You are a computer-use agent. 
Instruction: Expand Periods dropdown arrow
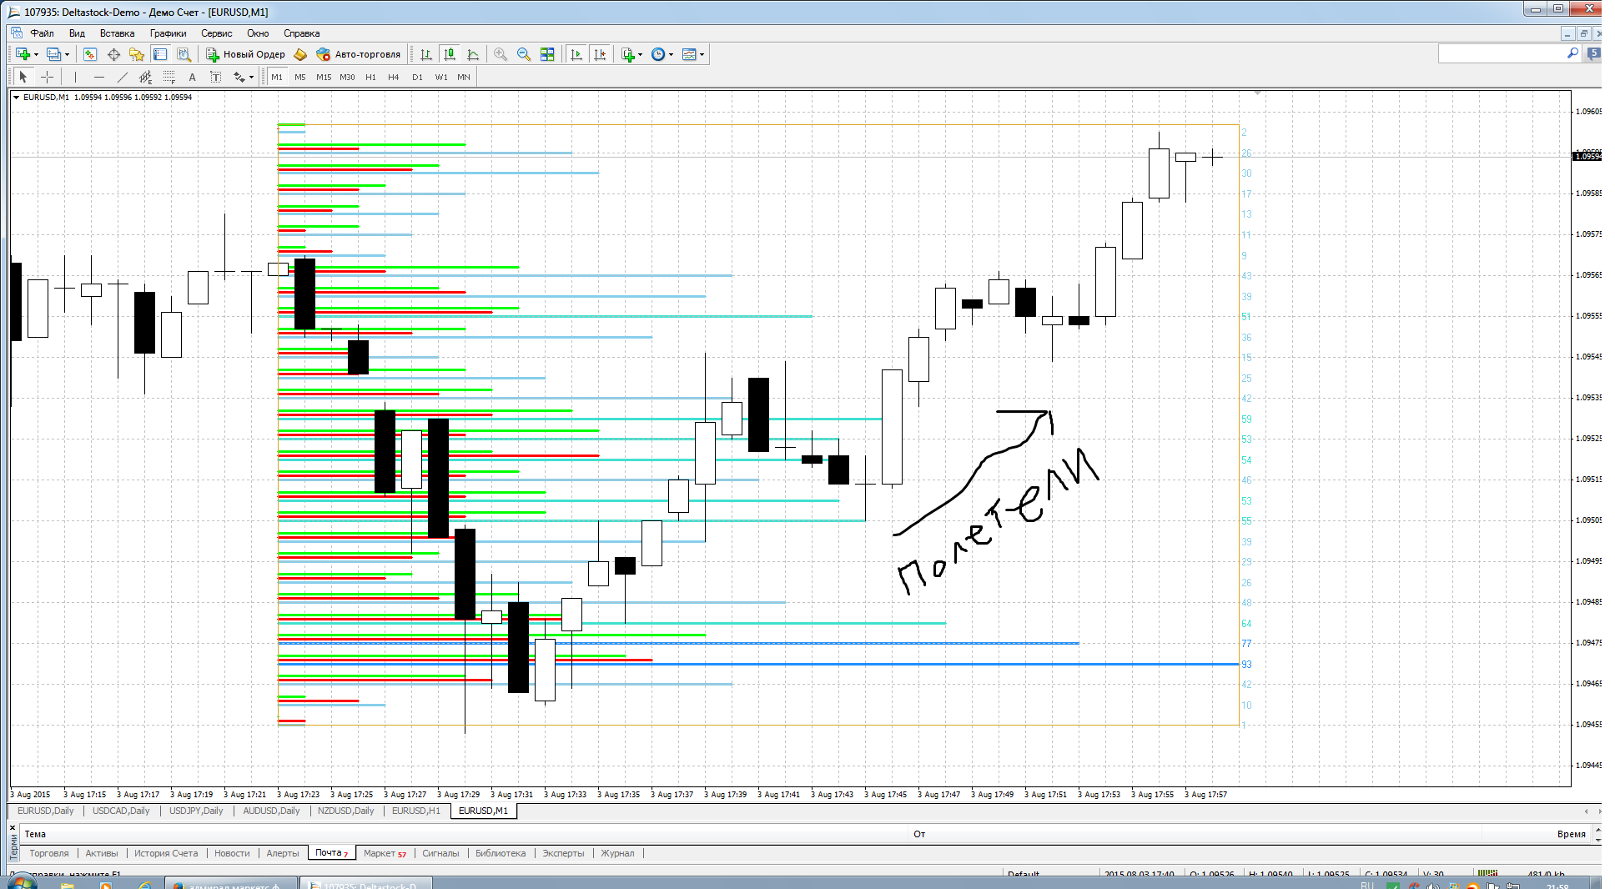point(671,54)
